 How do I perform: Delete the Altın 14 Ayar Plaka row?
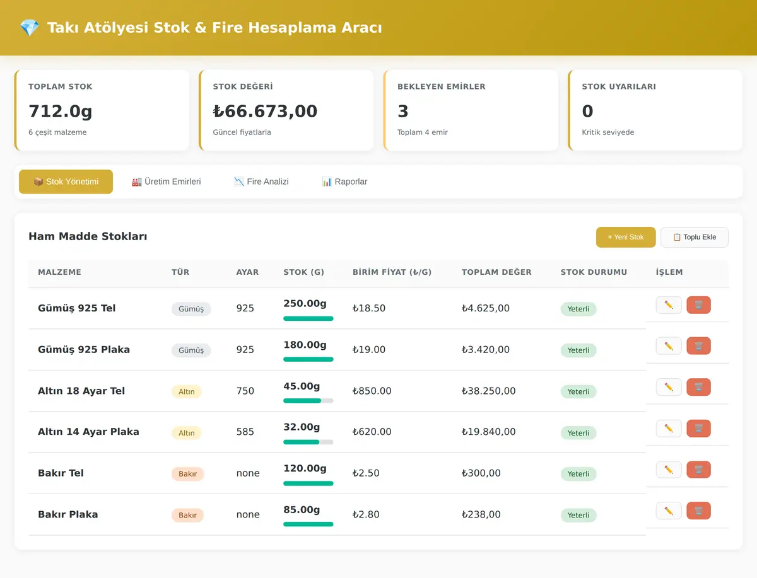698,429
